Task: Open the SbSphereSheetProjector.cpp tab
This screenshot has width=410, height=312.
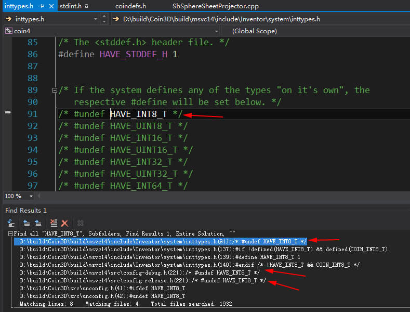Action: (x=215, y=6)
